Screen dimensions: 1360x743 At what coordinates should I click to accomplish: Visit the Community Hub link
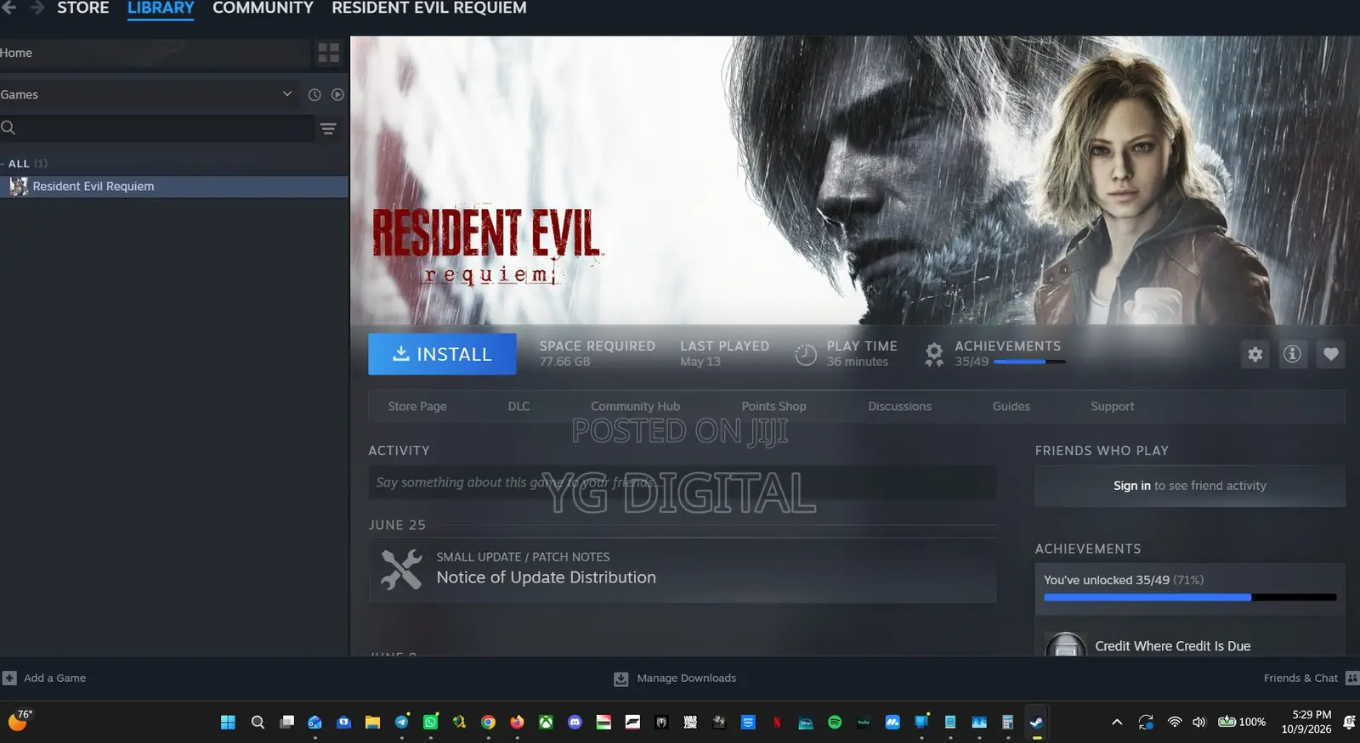point(636,407)
